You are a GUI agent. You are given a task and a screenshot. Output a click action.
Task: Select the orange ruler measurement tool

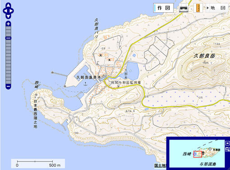[x=198, y=8]
